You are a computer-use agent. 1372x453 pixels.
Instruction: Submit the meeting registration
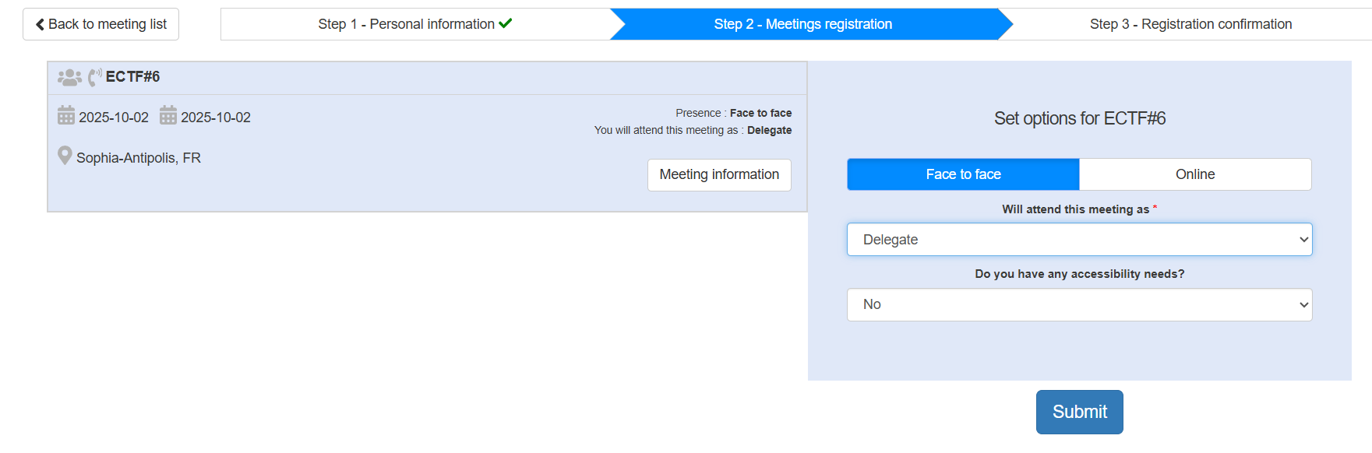(x=1079, y=412)
